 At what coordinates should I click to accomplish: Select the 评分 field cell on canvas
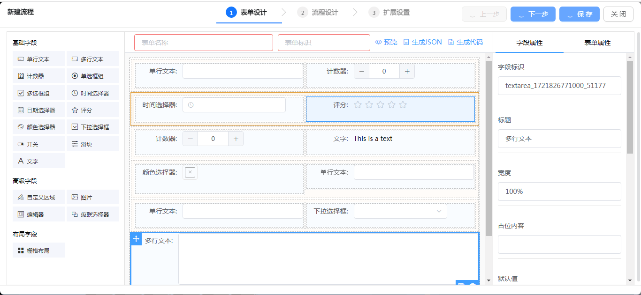[x=390, y=109]
